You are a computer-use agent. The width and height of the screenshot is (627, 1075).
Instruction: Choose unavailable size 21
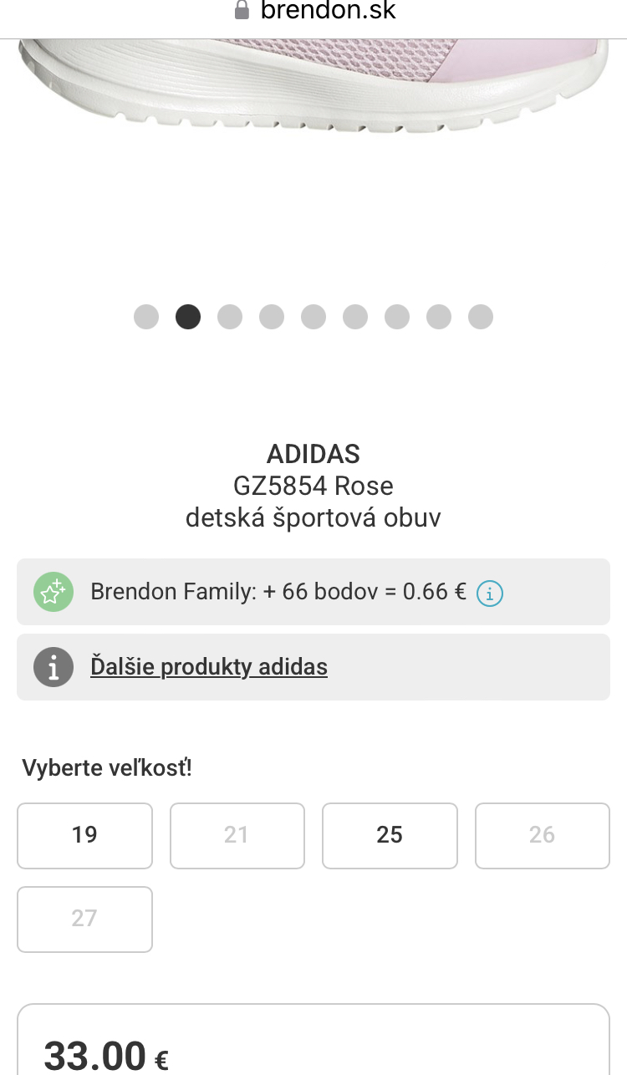pos(237,835)
